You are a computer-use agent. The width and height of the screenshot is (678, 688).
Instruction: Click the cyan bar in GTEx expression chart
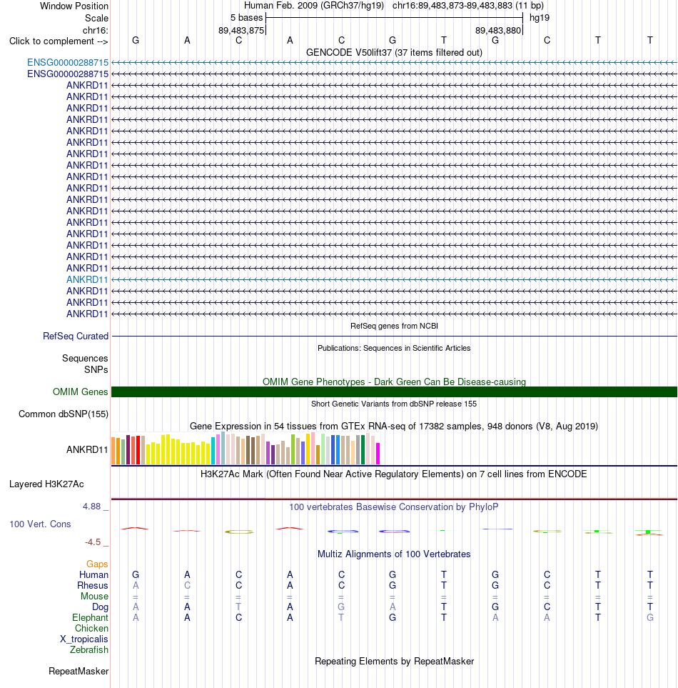[213, 451]
